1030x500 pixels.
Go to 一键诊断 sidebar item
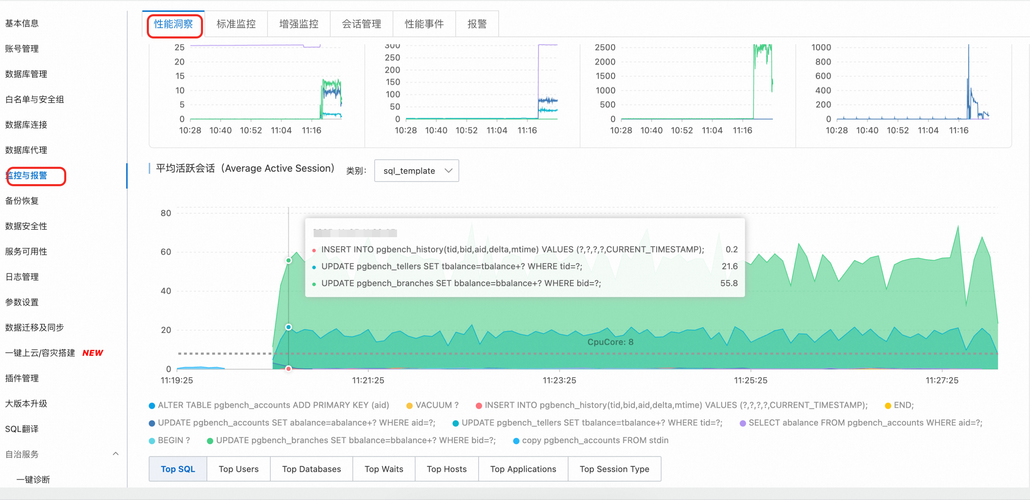tap(33, 479)
